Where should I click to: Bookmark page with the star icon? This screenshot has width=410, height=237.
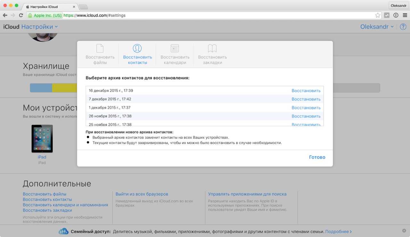coord(378,15)
